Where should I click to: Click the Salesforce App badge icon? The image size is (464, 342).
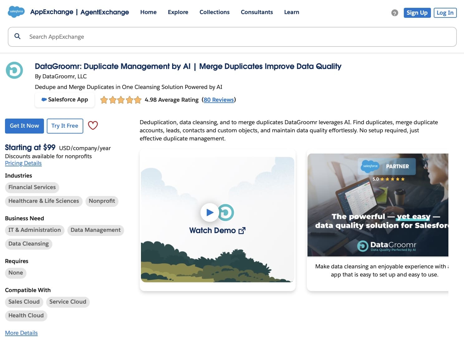(x=44, y=100)
